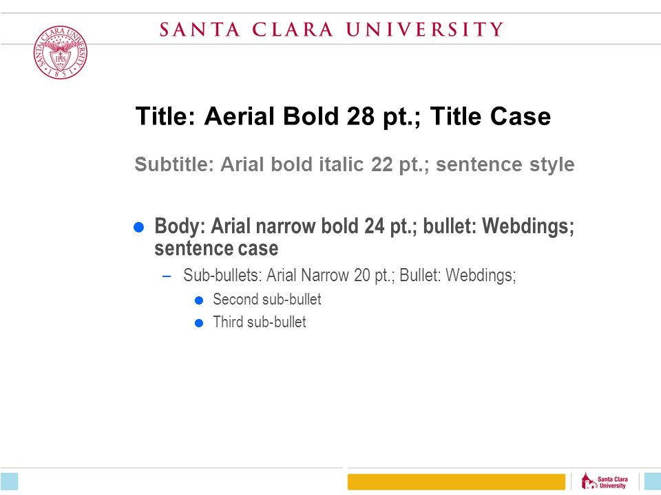This screenshot has width=661, height=495.
Task: Click the light blue square at bottom right
Action: [653, 481]
